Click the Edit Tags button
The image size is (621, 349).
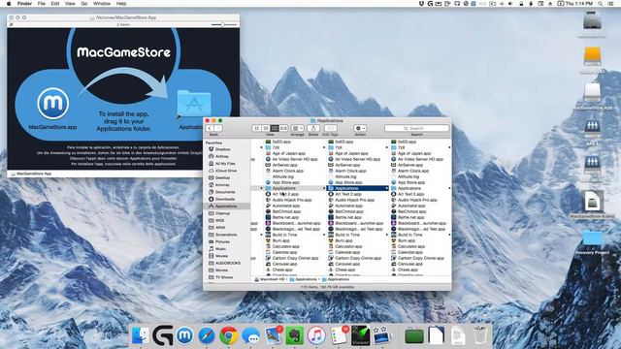pyautogui.click(x=330, y=128)
